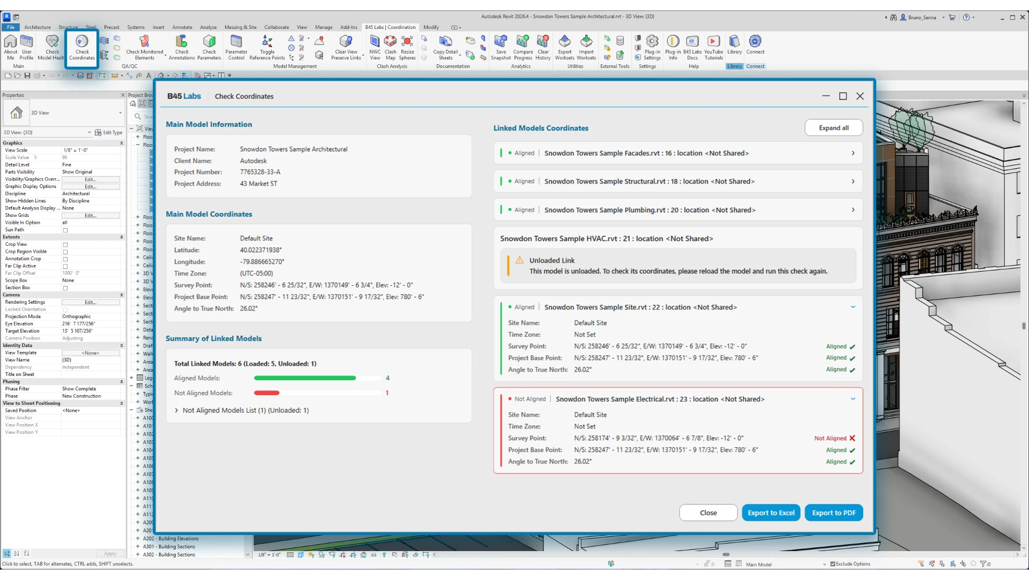This screenshot has width=1029, height=580.
Task: Open the NWC View tool
Action: 375,47
